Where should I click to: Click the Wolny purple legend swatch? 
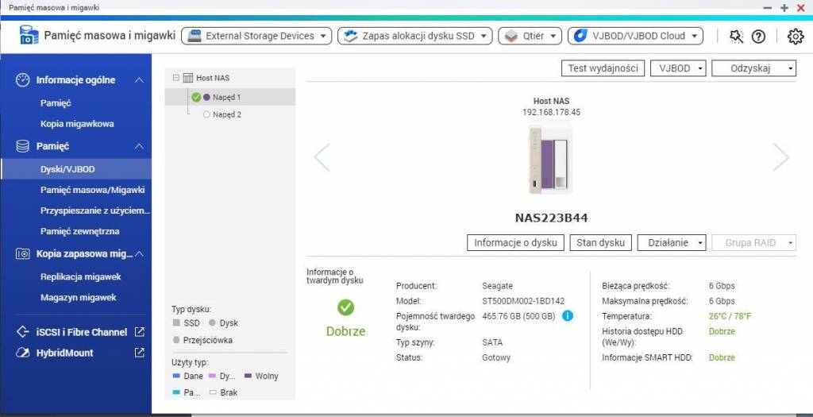pos(248,376)
